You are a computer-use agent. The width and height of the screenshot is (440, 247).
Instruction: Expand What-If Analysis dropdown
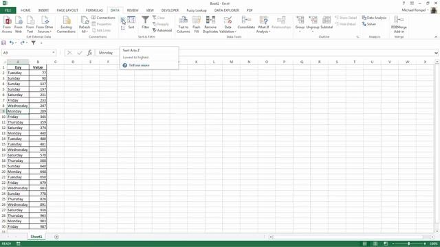click(x=263, y=30)
